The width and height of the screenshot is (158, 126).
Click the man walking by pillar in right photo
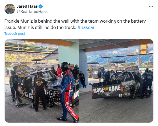point(83,79)
